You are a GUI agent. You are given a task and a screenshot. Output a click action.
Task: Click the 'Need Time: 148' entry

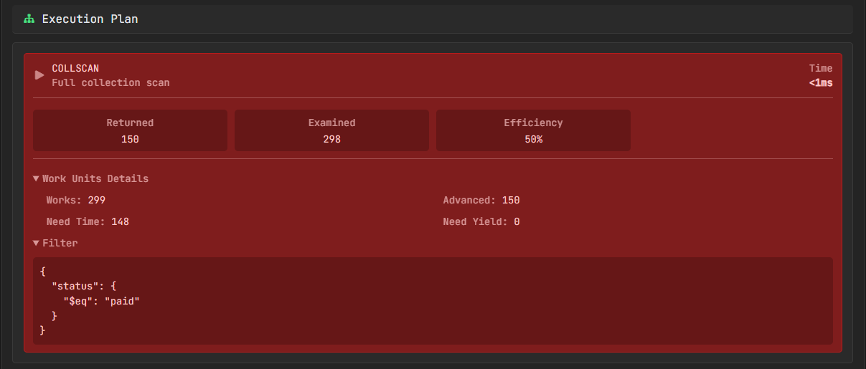(88, 221)
